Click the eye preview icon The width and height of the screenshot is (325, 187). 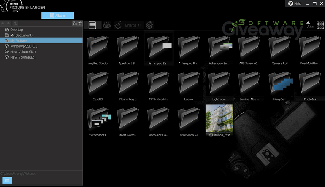pyautogui.click(x=107, y=25)
